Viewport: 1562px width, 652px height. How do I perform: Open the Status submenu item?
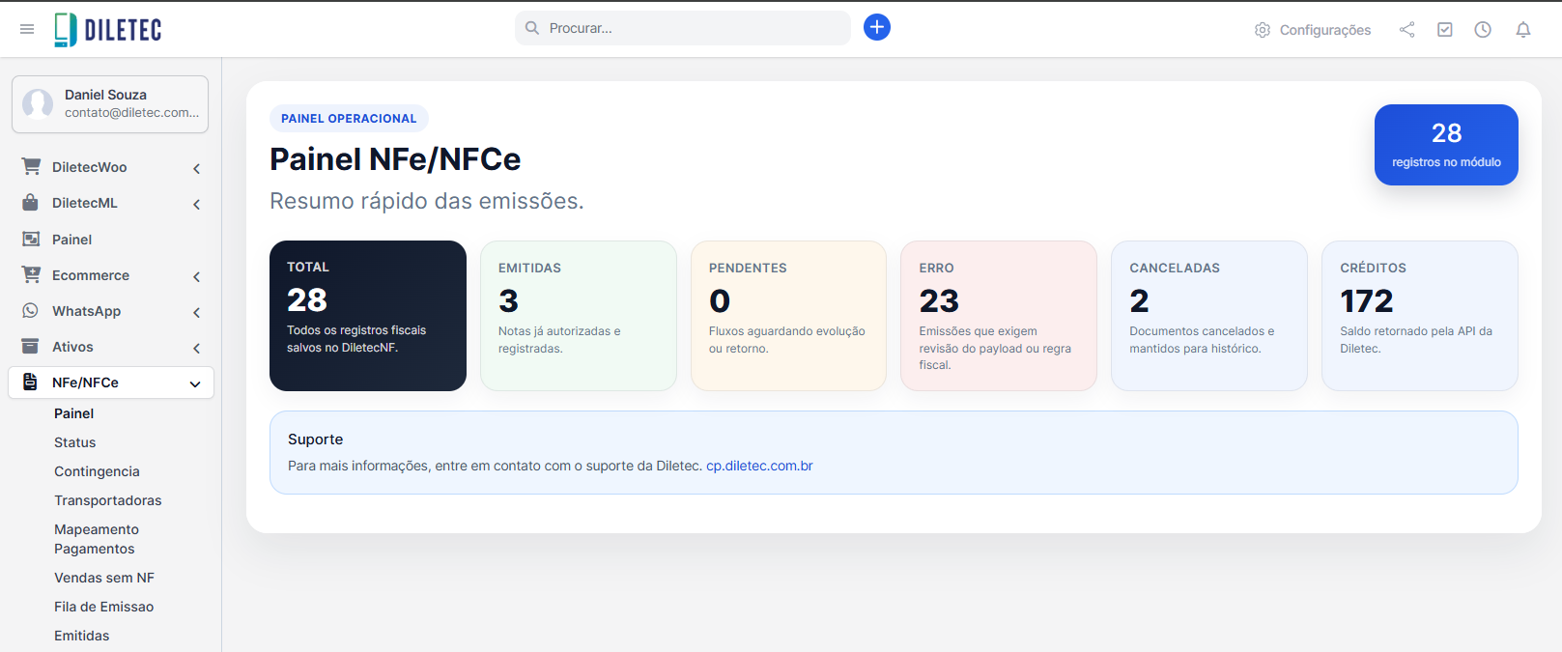(x=75, y=442)
